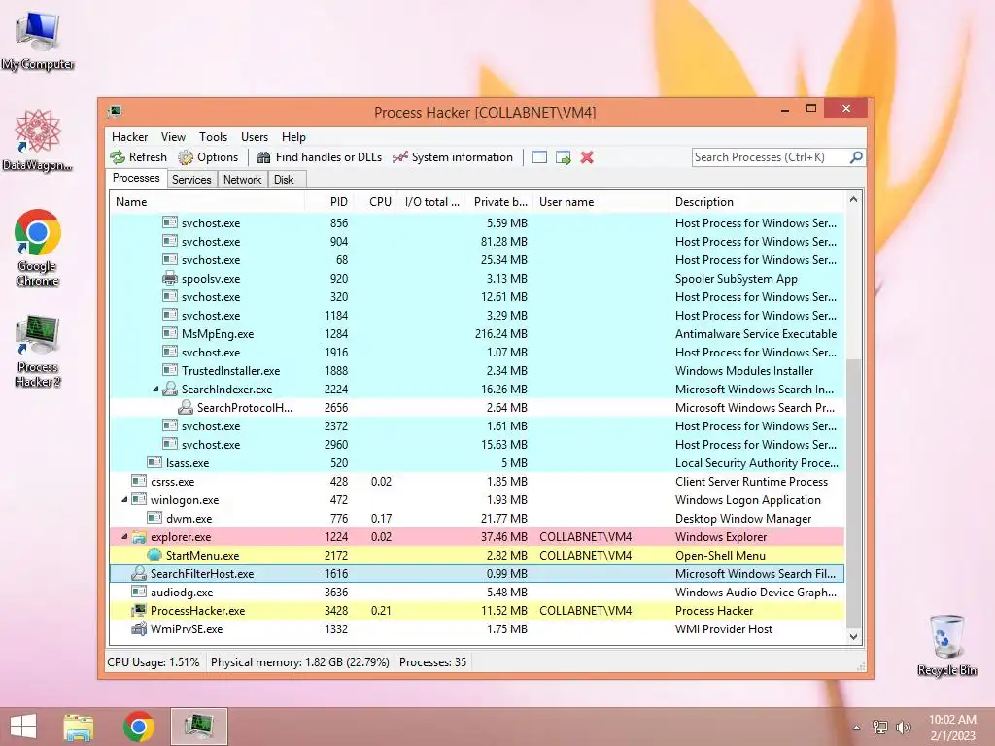Select the audiodg.exe process row
Image resolution: width=995 pixels, height=746 pixels.
pos(477,592)
